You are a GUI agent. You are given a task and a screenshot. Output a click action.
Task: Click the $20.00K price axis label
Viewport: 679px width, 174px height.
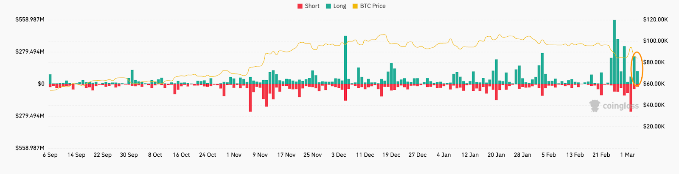(x=654, y=126)
